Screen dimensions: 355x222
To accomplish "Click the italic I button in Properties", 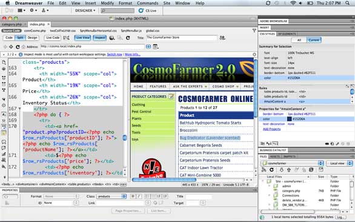I will (139, 196).
